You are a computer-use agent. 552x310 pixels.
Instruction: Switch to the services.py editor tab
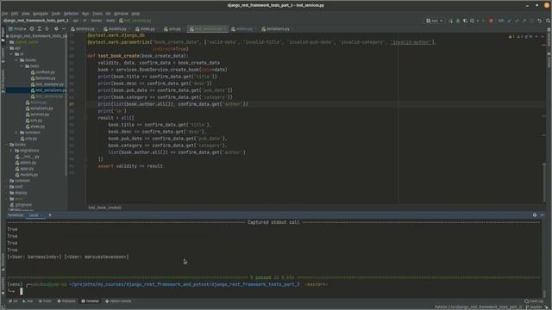[85, 28]
